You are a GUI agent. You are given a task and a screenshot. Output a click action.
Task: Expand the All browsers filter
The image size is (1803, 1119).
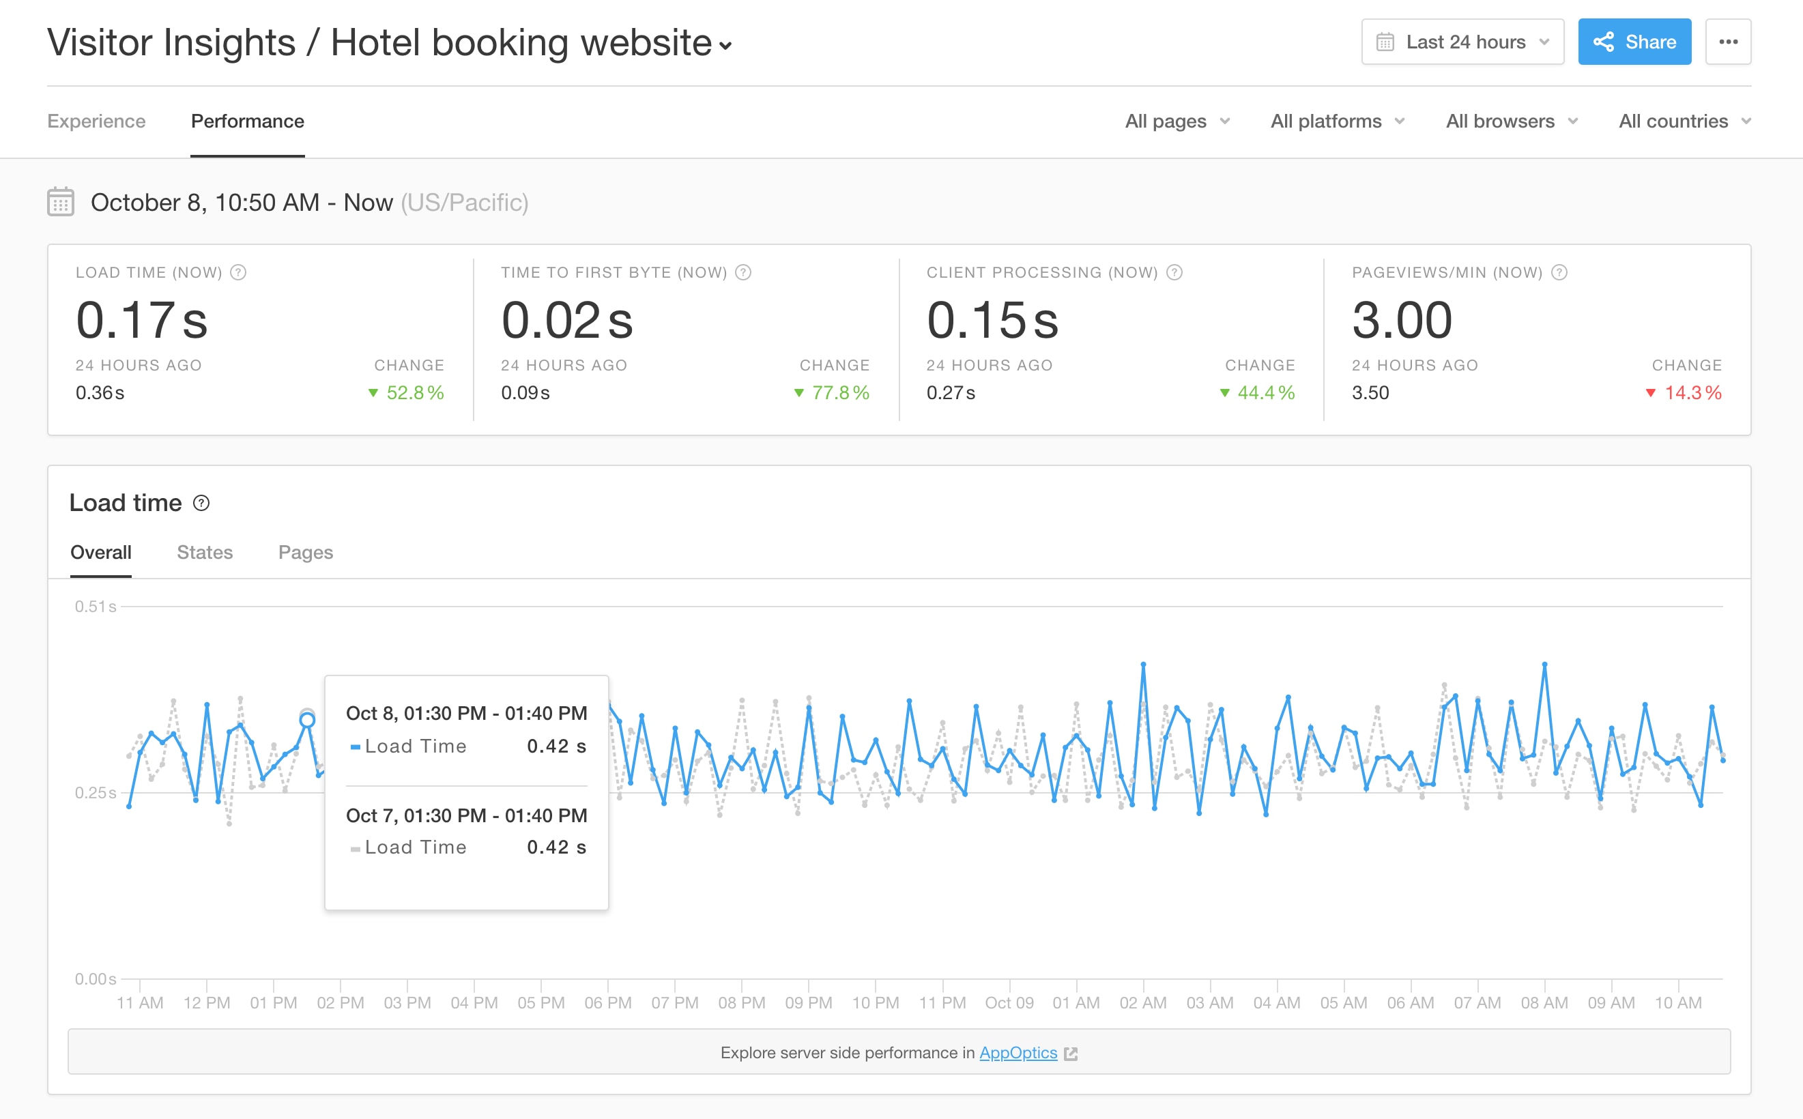(x=1512, y=121)
